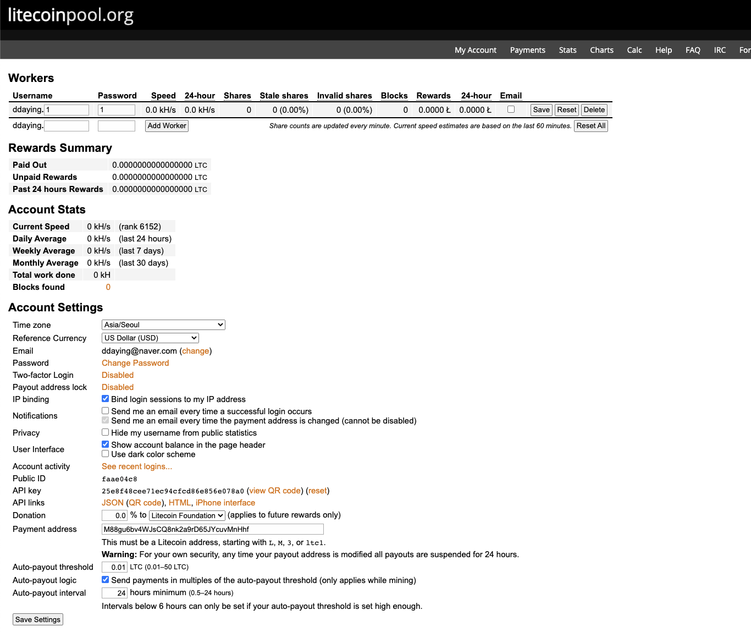Check Hide my username from public statistics

coord(106,432)
